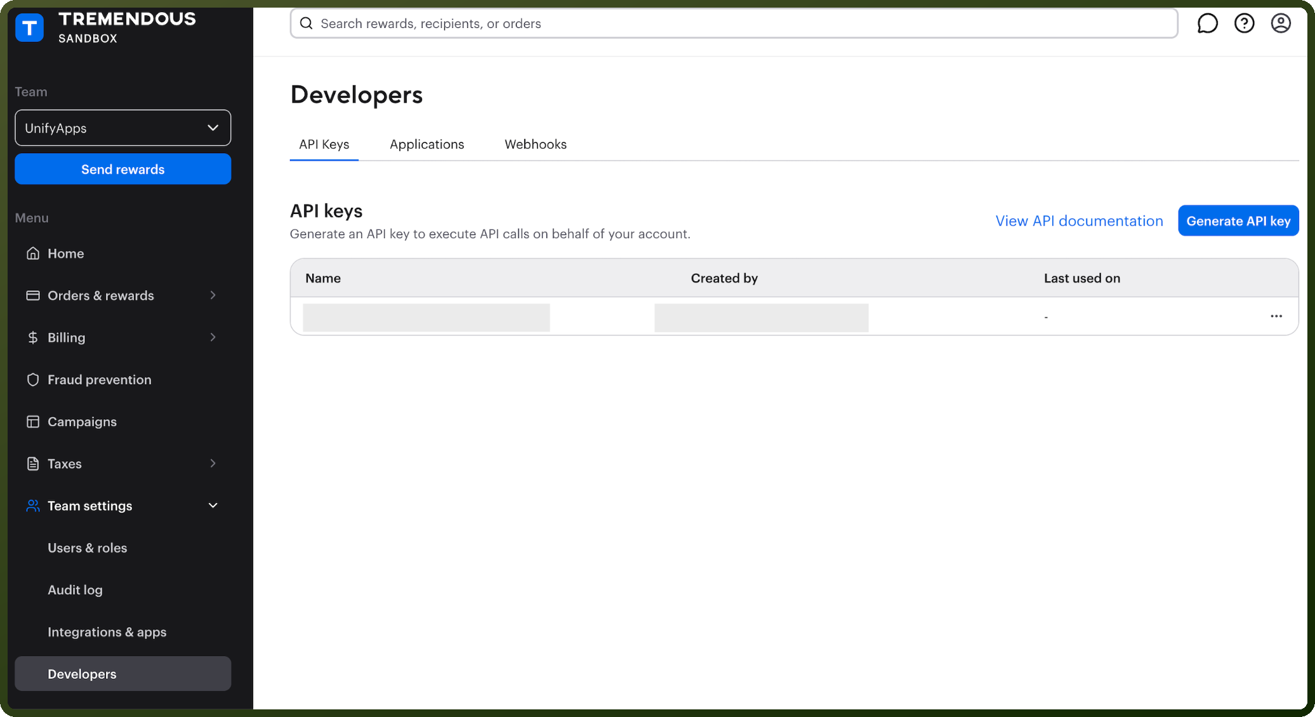Click the three-dot menu for API key row
Screen dimensions: 1315x717
[1276, 316]
